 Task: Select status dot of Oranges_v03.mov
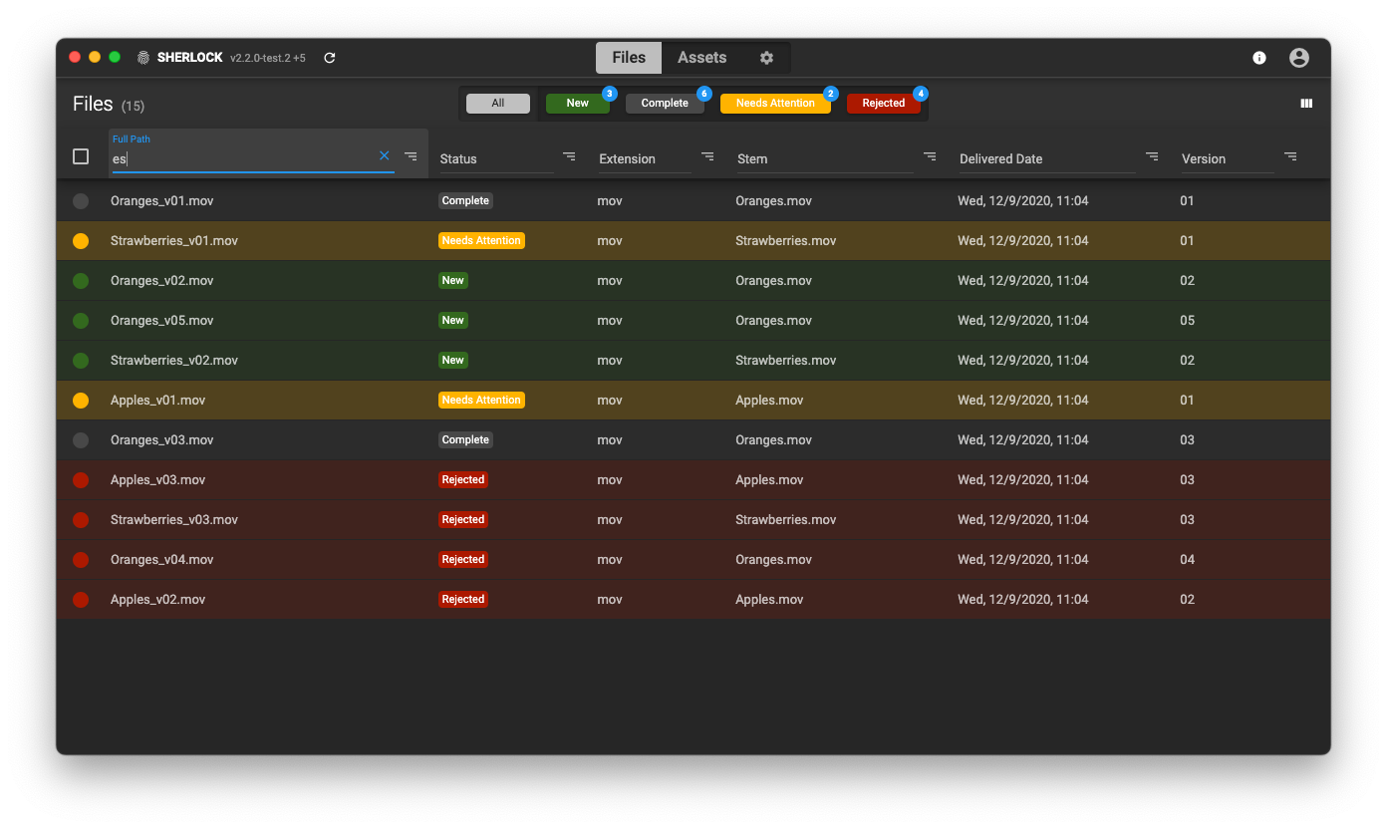81,440
